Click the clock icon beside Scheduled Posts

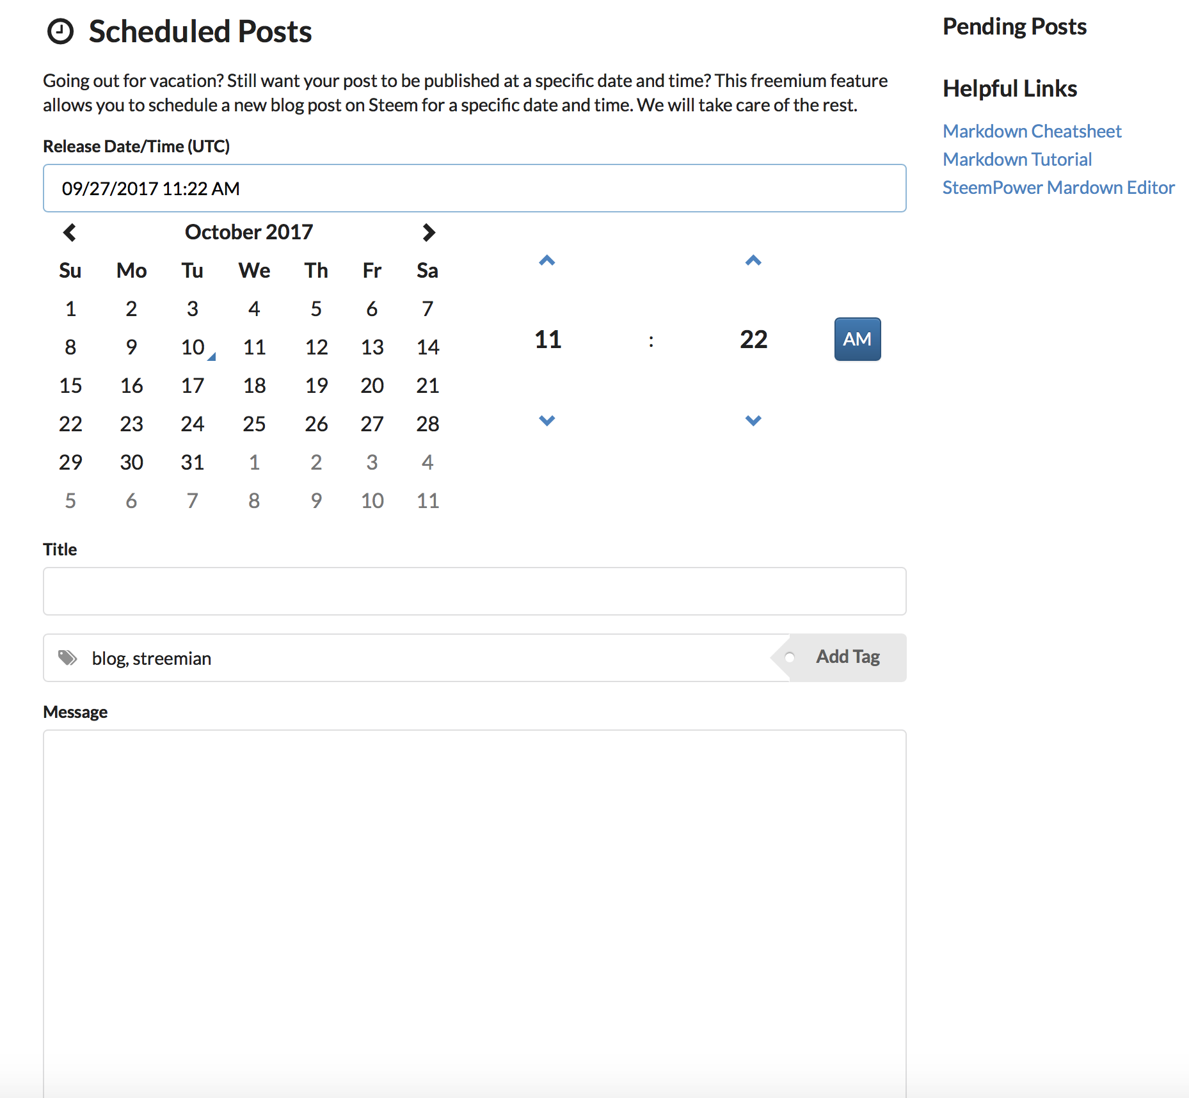point(61,31)
